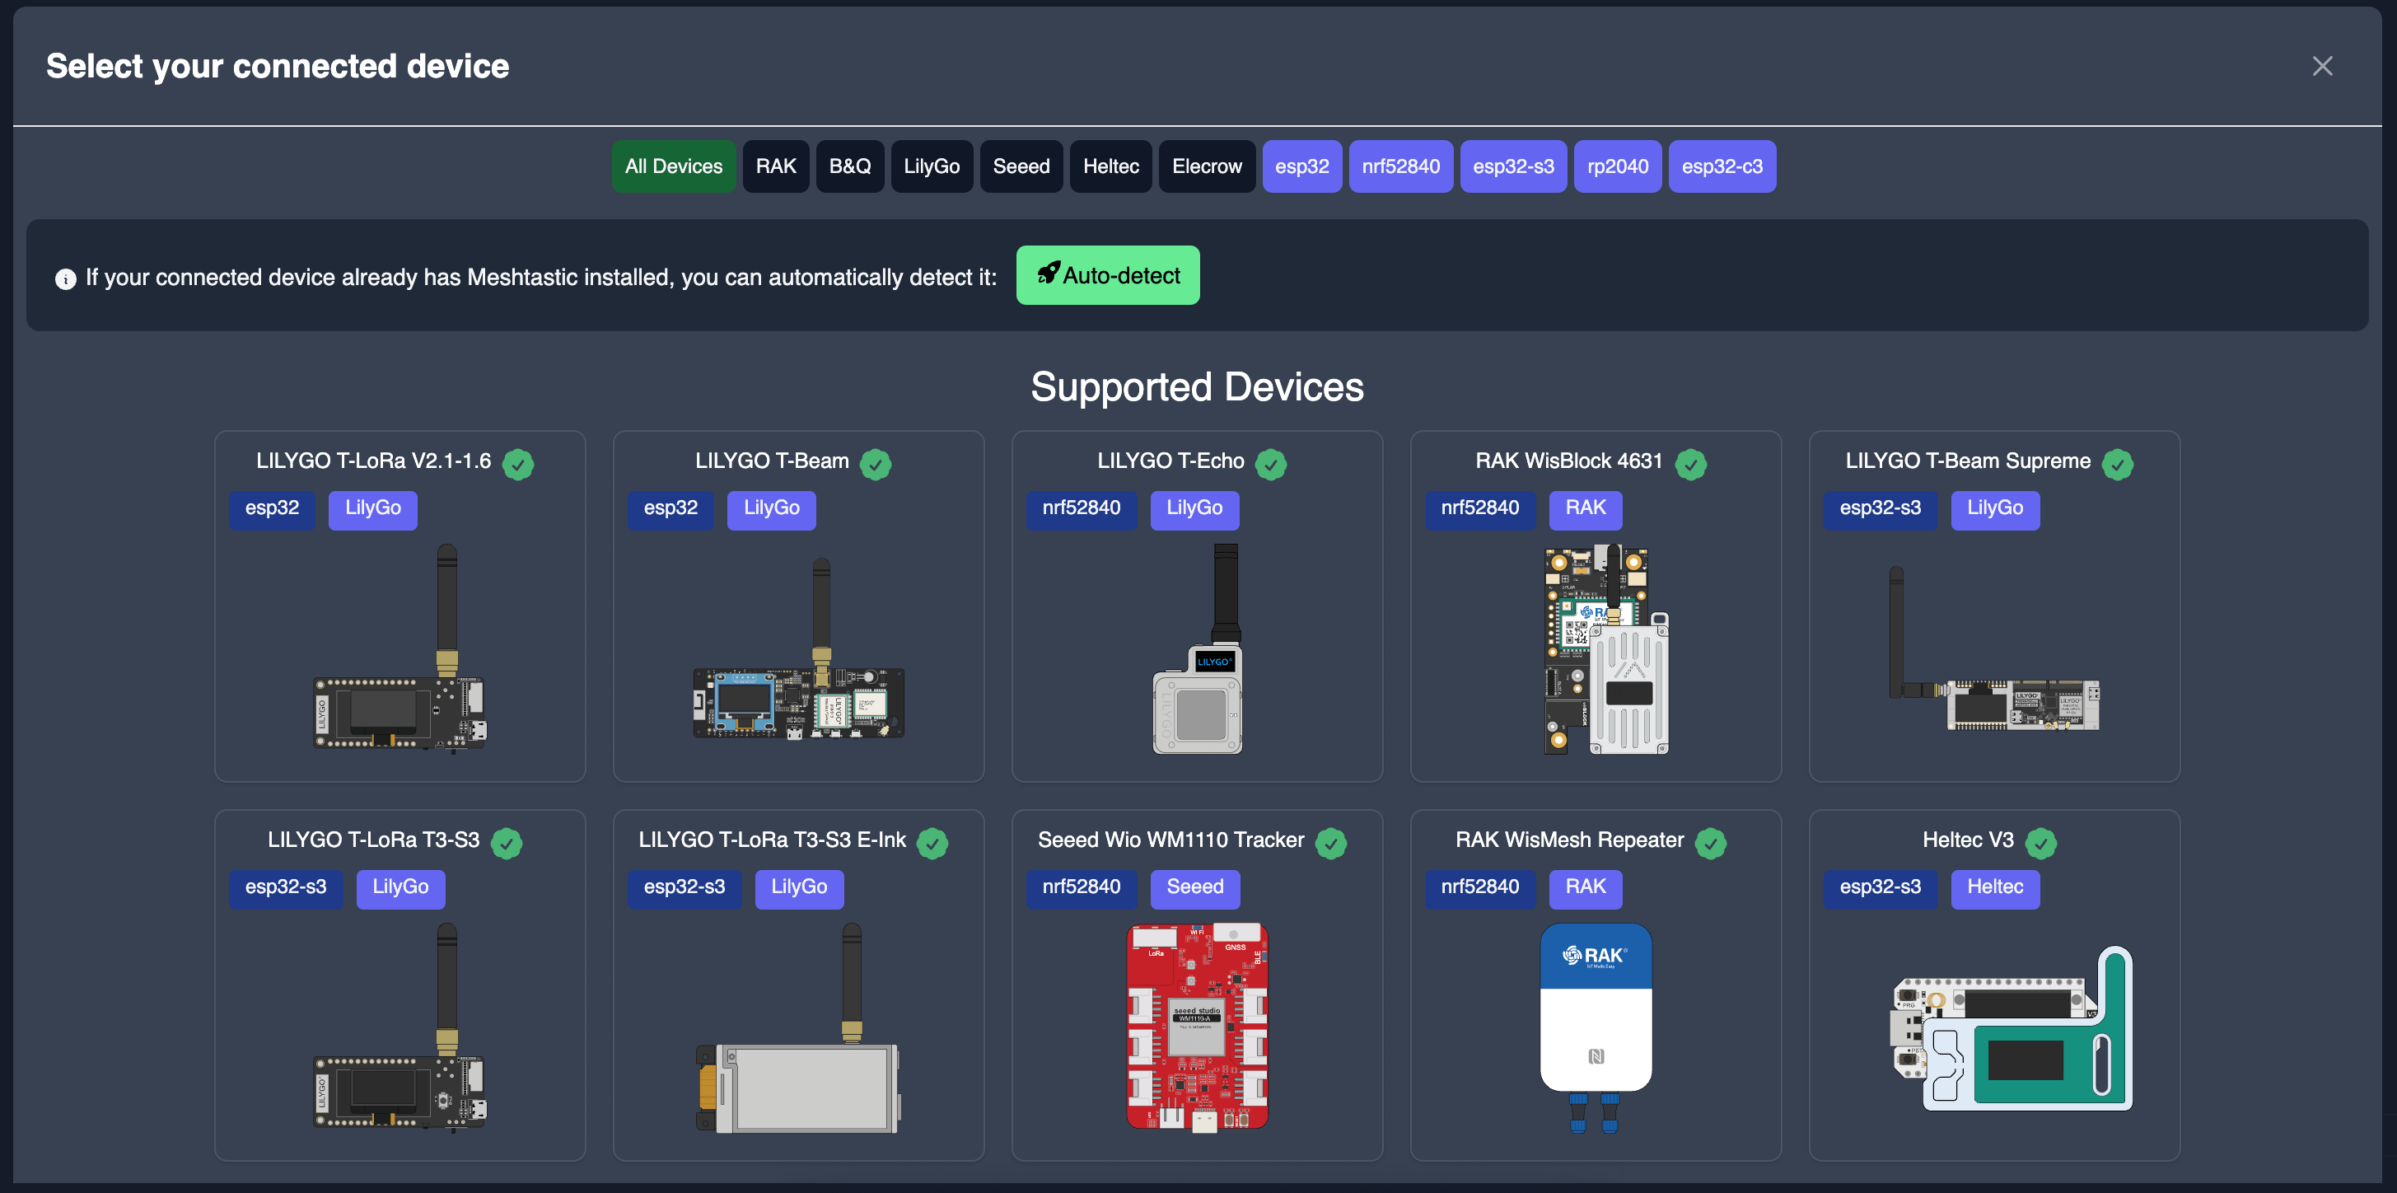The image size is (2397, 1193).
Task: Filter by rp2040 architecture
Action: (1617, 166)
